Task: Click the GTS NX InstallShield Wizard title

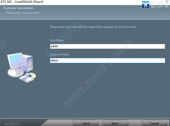Action: (x=22, y=2)
